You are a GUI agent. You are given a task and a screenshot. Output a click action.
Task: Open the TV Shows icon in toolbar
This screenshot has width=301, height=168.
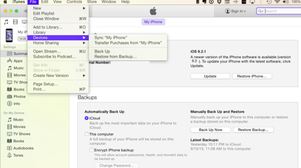click(24, 22)
